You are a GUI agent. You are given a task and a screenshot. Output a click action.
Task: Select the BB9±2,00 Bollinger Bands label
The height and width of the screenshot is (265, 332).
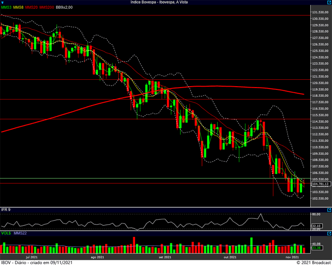64,7
